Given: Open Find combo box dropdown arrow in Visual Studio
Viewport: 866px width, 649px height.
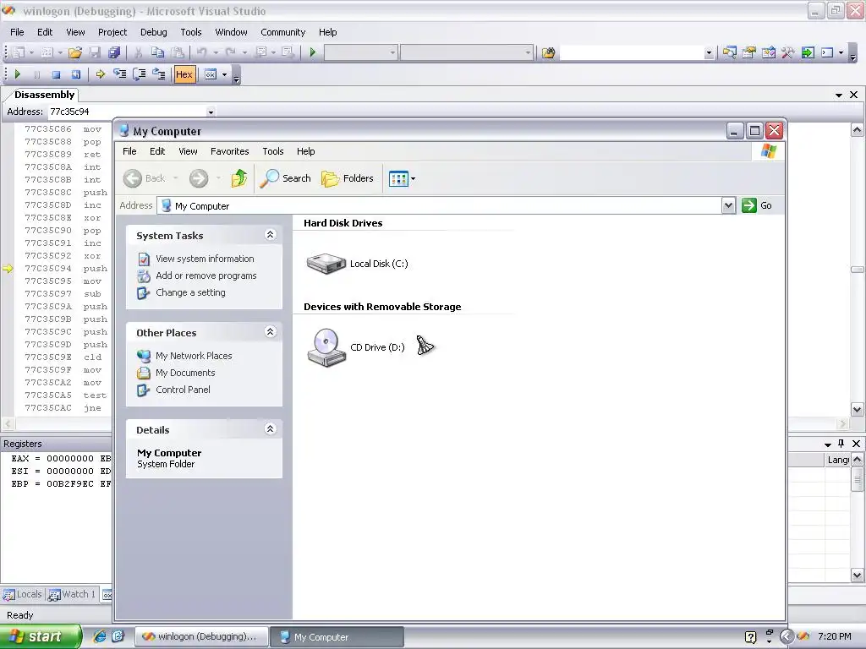Looking at the screenshot, I should pyautogui.click(x=709, y=53).
